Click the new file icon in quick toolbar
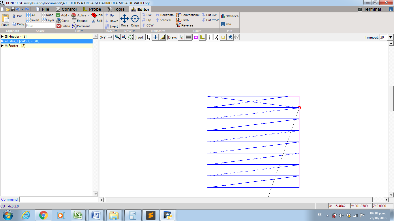The height and width of the screenshot is (221, 394). point(3,9)
